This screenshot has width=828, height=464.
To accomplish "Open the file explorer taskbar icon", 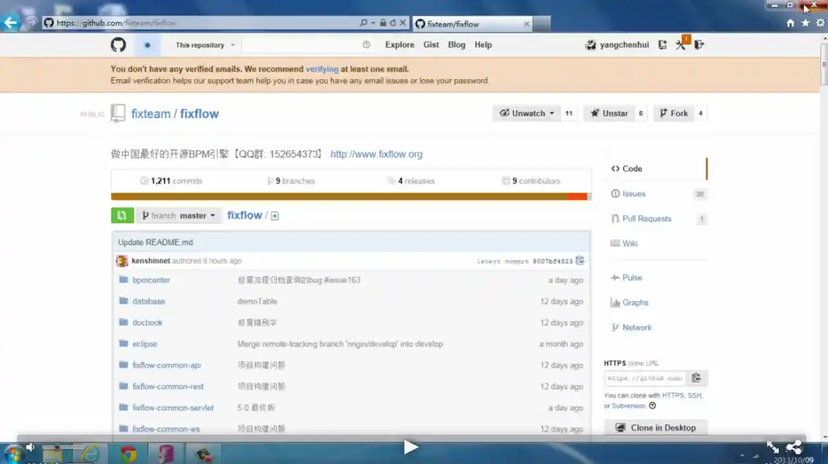I will click(53, 454).
